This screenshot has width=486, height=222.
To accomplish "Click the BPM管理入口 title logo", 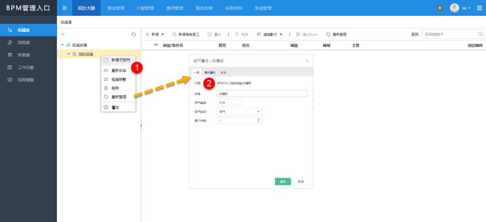I will tap(28, 8).
